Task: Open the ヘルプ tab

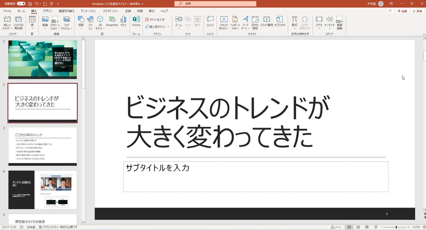Action: tap(164, 11)
